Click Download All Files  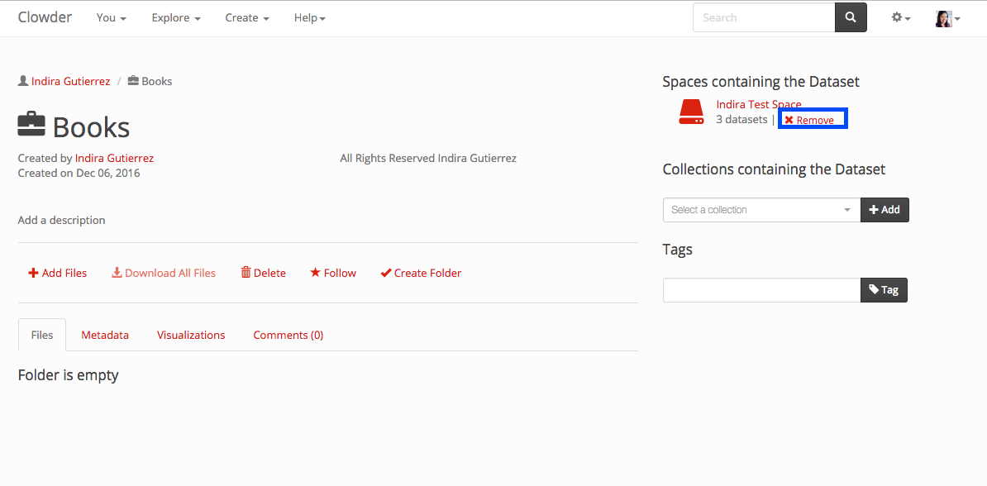coord(164,273)
